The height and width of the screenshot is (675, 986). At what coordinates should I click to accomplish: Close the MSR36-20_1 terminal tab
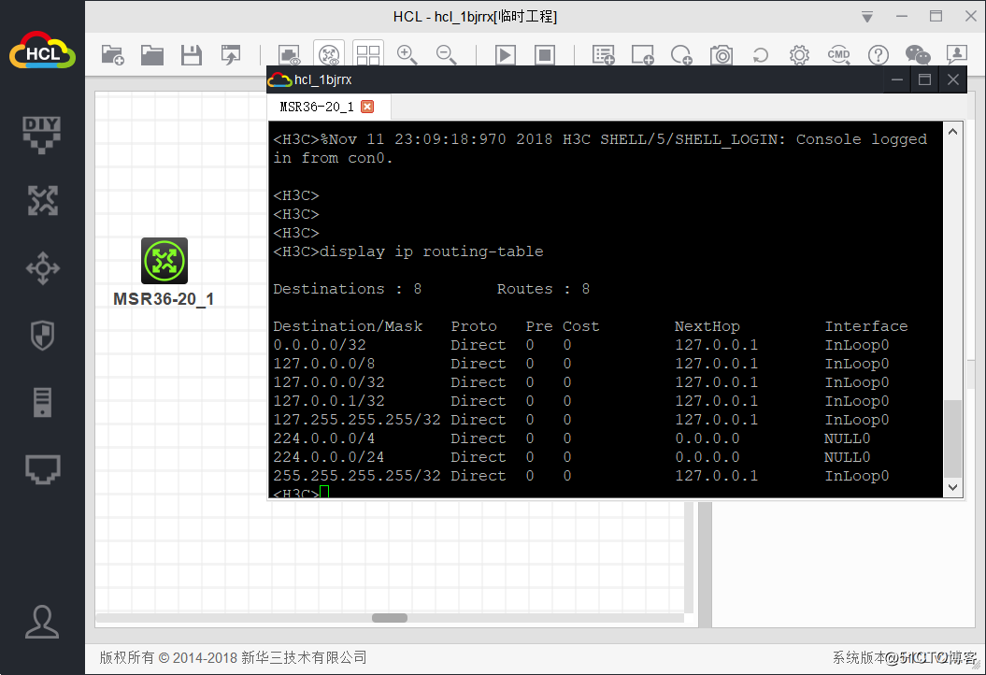tap(367, 107)
